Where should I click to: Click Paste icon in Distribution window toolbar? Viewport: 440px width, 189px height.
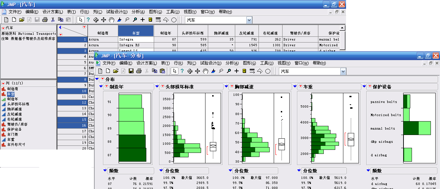point(162,71)
